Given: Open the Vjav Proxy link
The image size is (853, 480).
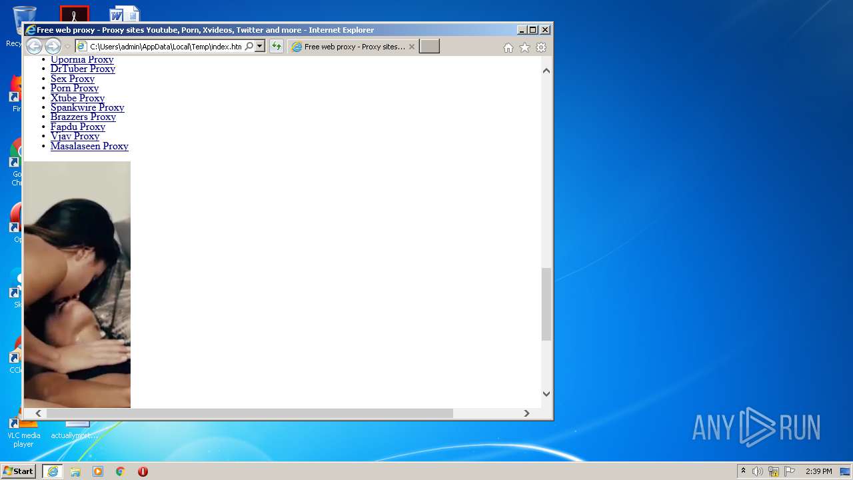Looking at the screenshot, I should (75, 136).
